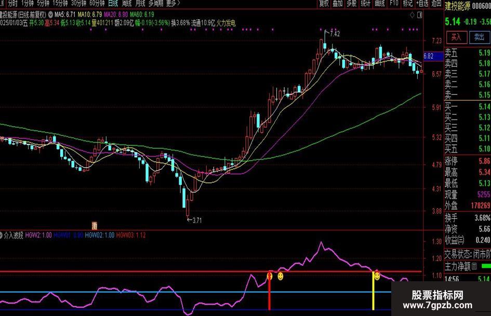Click the 最高 high price row
Screen dimensions: 491x316
[x=468, y=172]
